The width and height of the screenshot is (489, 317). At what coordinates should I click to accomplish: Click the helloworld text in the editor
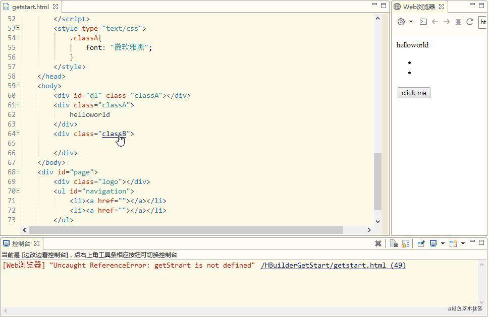click(x=89, y=114)
